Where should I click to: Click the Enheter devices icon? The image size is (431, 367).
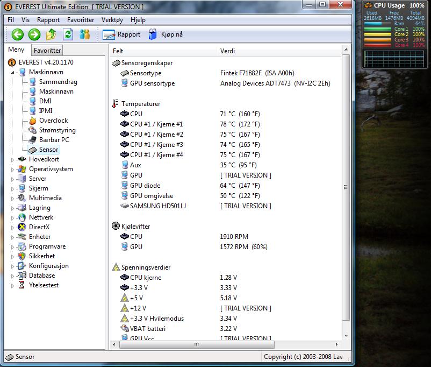(21, 237)
